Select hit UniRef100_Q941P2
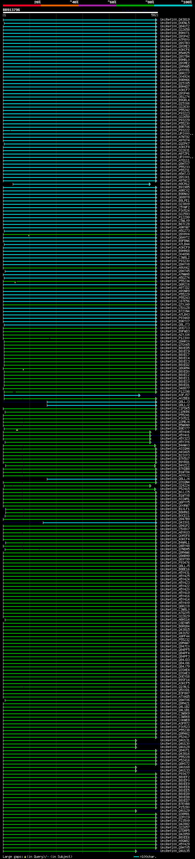This screenshot has height=859, width=195. pos(175,526)
